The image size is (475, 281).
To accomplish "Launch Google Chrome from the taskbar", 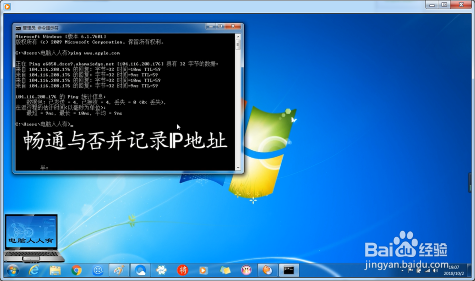I will 76,271.
